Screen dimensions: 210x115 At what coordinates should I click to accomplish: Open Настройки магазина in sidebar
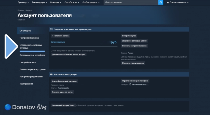point(29,38)
